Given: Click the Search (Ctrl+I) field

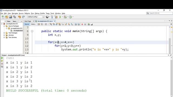Looking at the screenshot, I should 159,13.
